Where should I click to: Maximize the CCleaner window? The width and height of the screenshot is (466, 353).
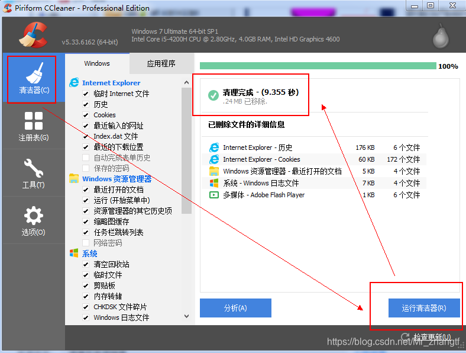[431, 5]
